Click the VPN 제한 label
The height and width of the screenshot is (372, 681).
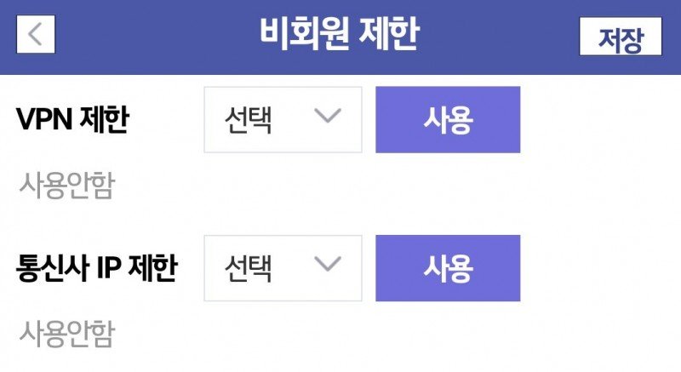(72, 119)
